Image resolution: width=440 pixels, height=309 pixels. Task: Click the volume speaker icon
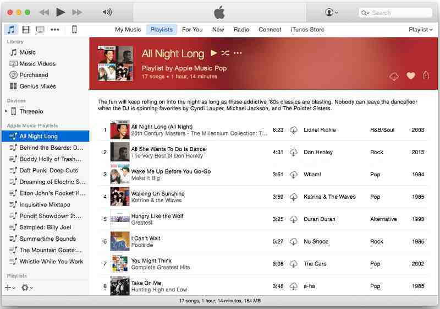click(107, 12)
